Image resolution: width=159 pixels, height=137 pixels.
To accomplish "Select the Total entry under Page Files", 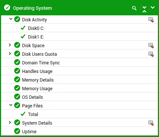I will pyautogui.click(x=33, y=115).
